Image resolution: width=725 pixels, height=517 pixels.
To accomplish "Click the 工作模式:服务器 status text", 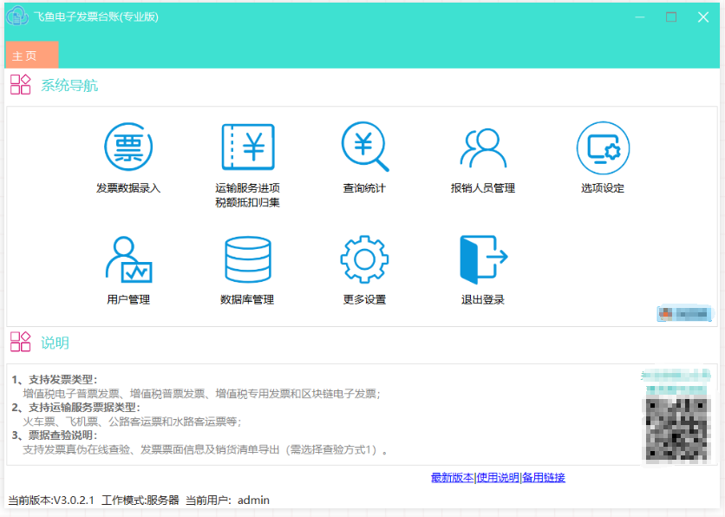I will pos(140,501).
